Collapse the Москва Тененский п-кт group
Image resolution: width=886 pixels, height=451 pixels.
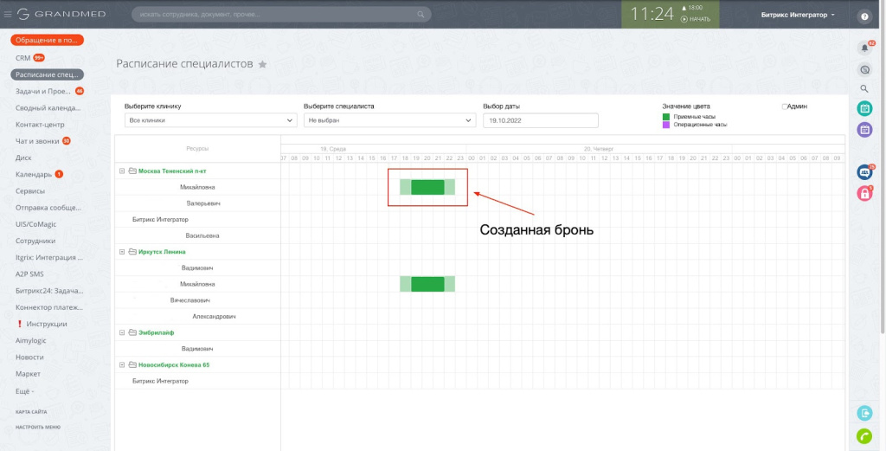[122, 171]
